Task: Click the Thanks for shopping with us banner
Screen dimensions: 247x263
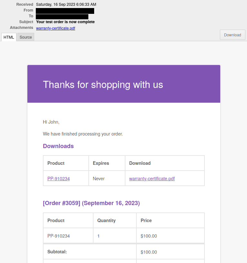Action: pos(103,84)
